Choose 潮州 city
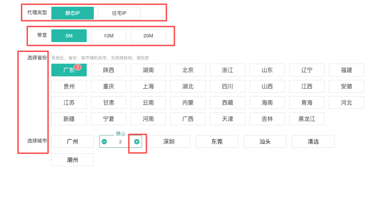Viewport: 372px width, 198px height. click(73, 160)
